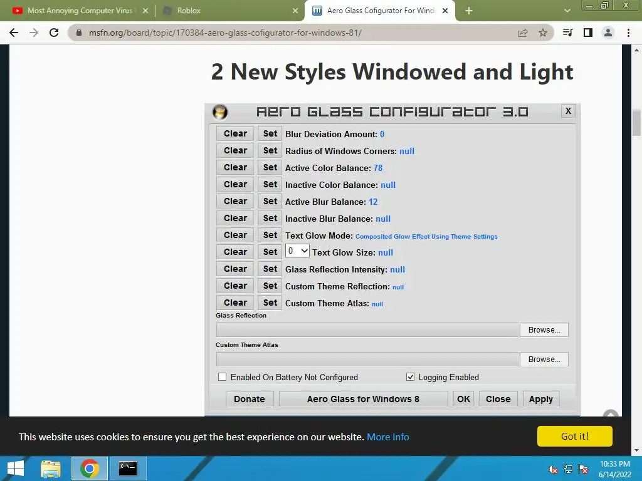This screenshot has width=642, height=481.
Task: Set the Inactive Blur Balance
Action: (x=270, y=218)
